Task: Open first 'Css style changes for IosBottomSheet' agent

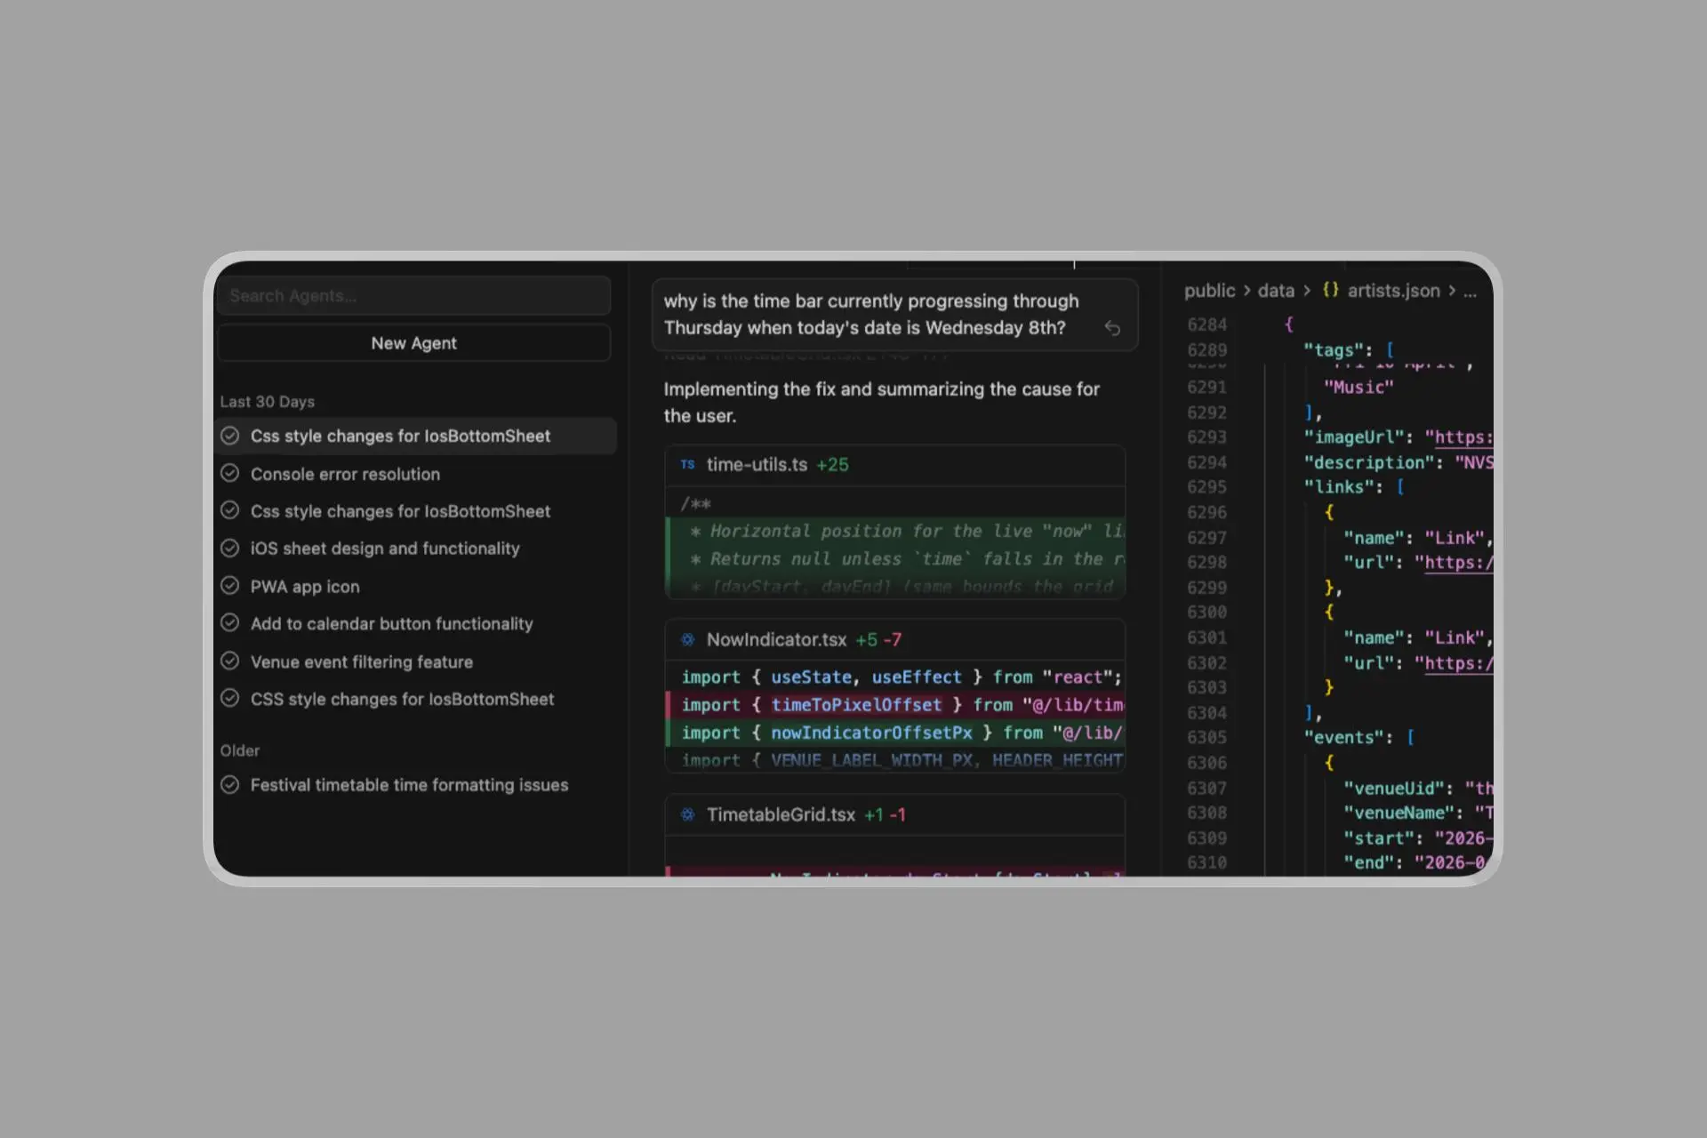Action: (x=415, y=436)
